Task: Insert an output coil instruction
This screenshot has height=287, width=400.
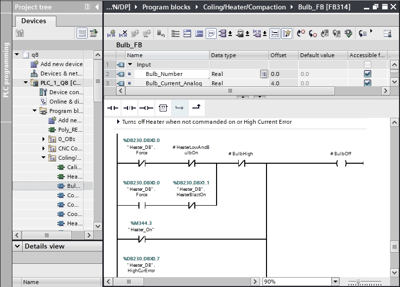Action: point(146,108)
